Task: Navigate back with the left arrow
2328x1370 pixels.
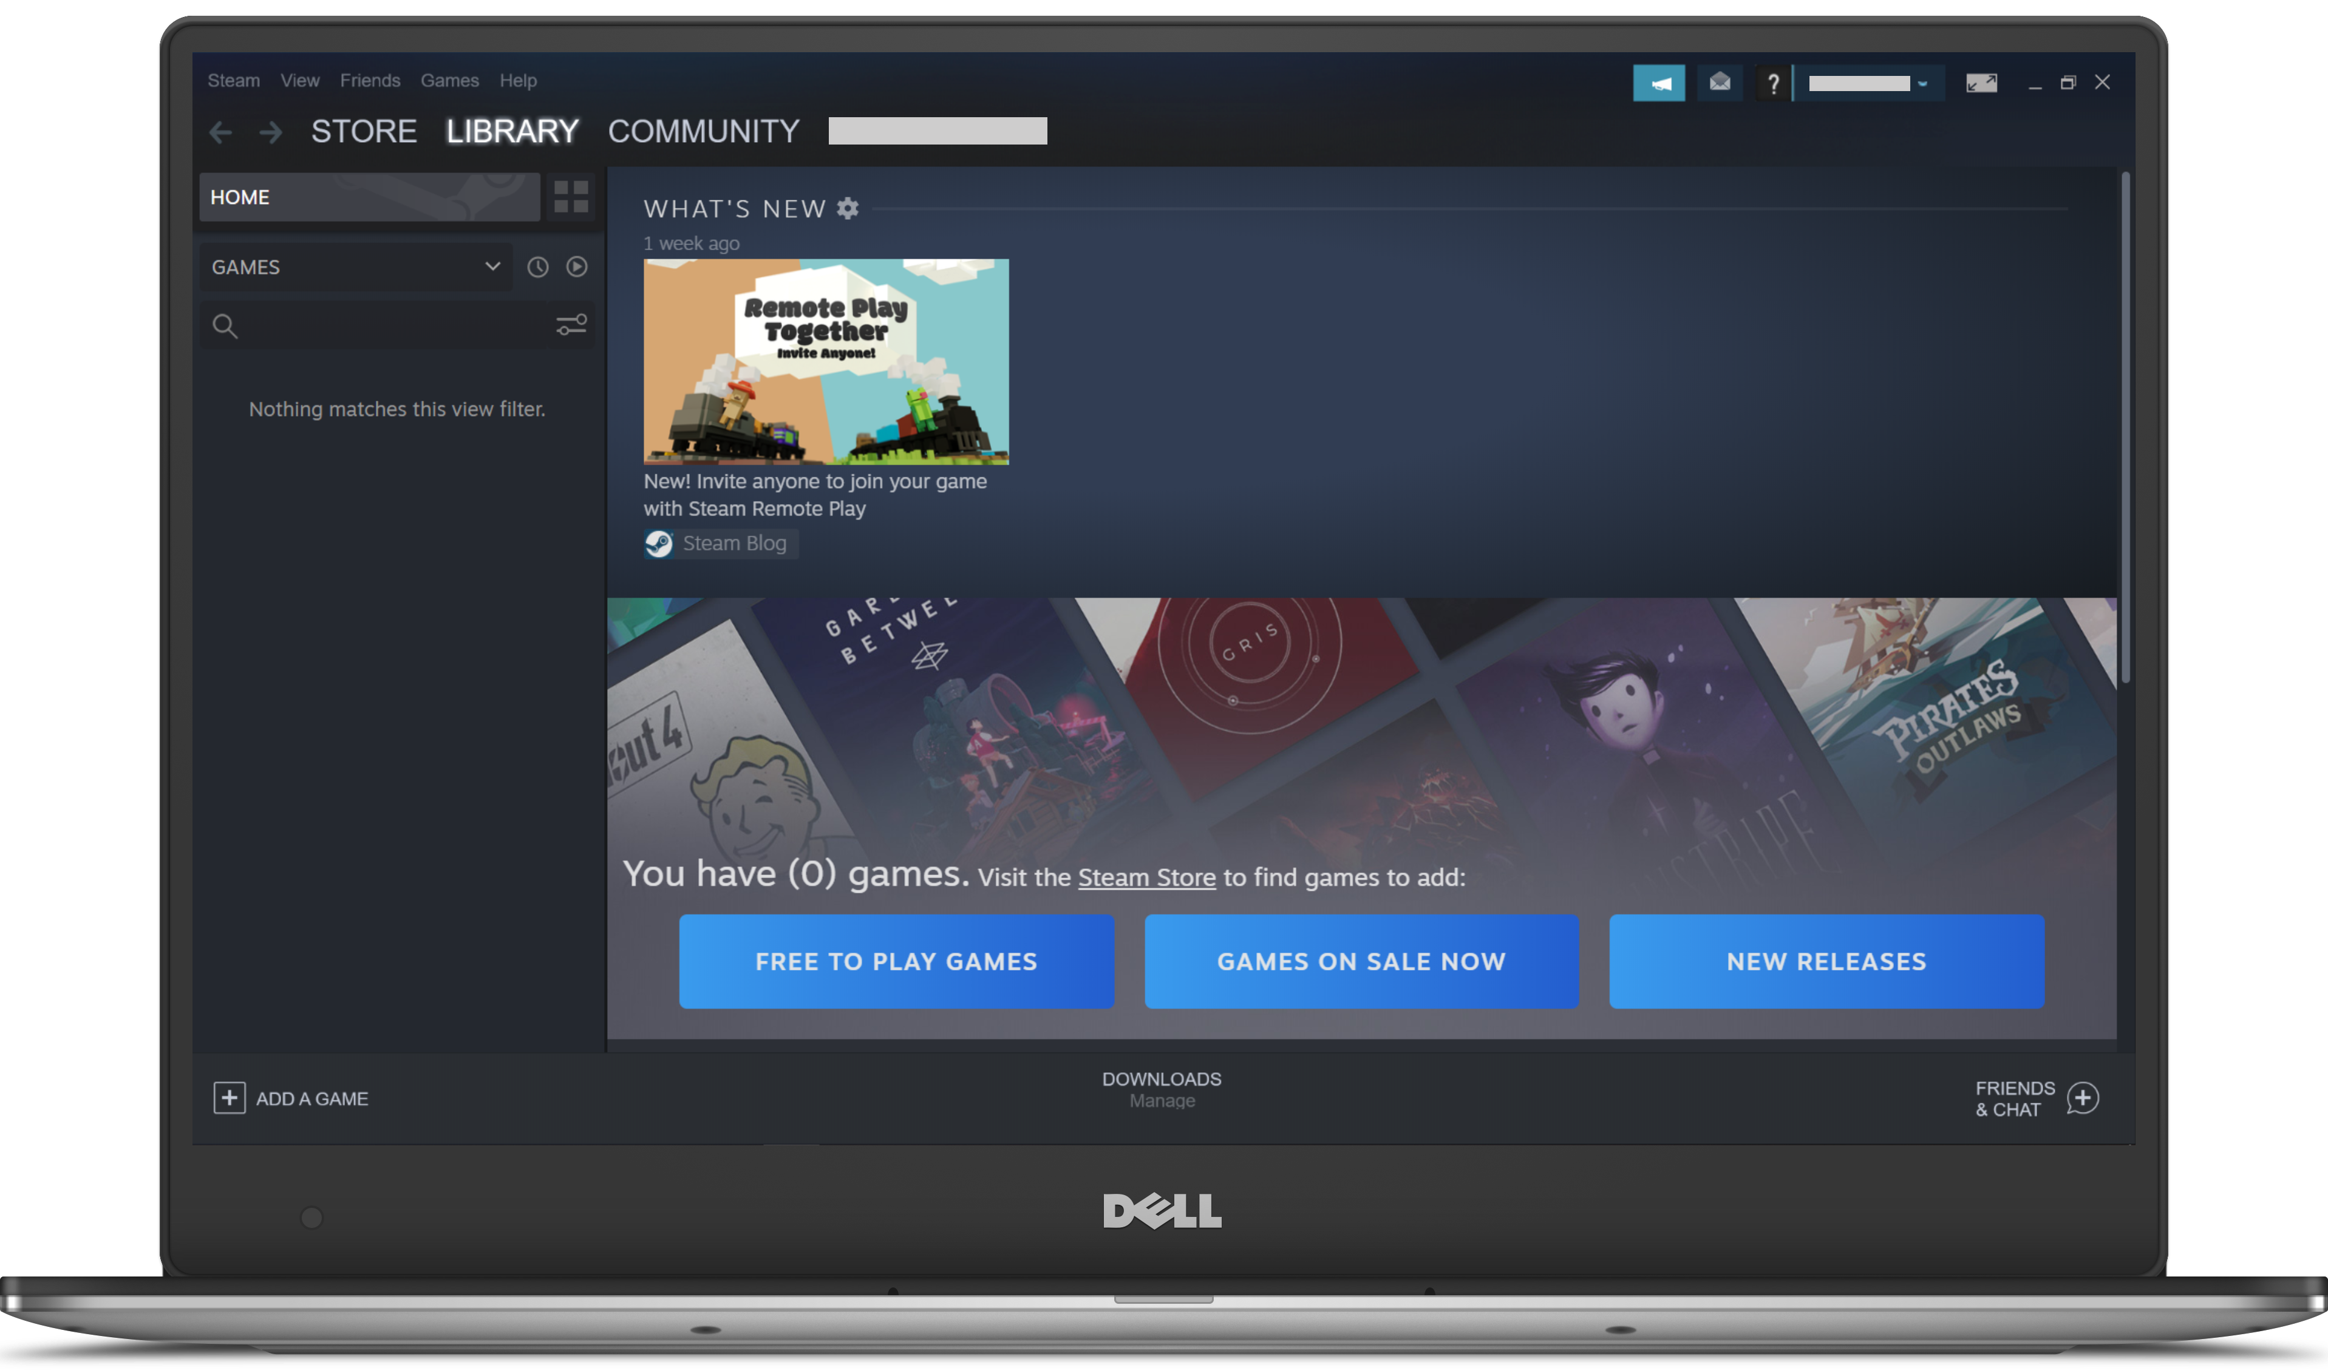Action: [x=220, y=132]
